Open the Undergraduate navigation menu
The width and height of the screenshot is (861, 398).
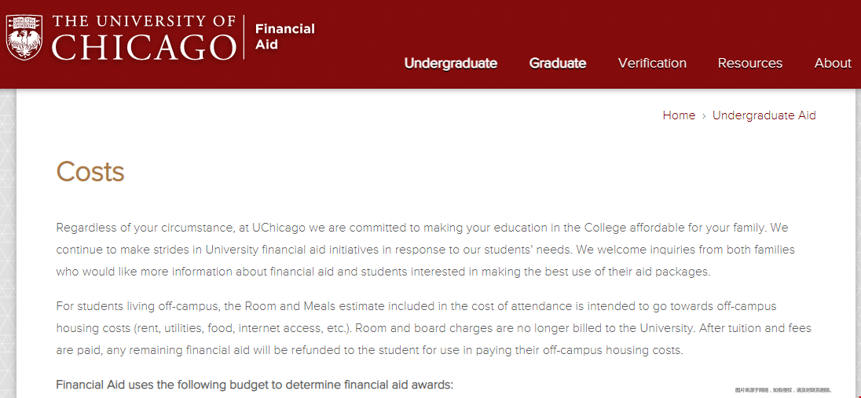click(451, 63)
